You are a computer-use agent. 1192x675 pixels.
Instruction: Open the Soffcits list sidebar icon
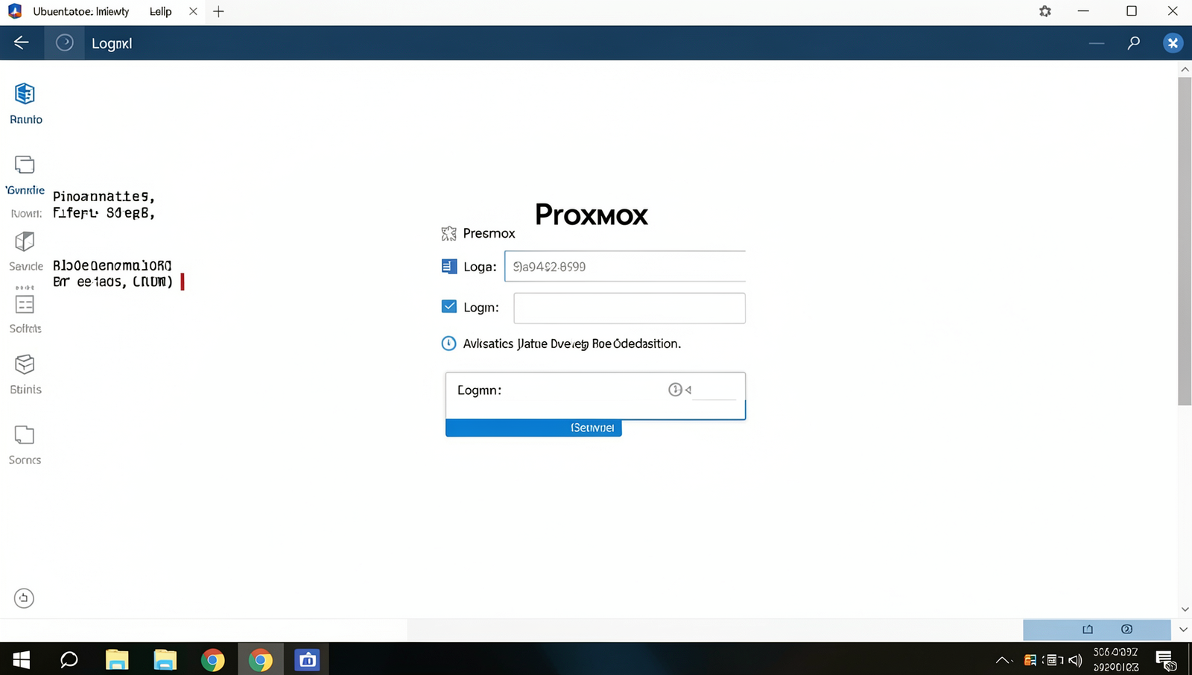25,304
